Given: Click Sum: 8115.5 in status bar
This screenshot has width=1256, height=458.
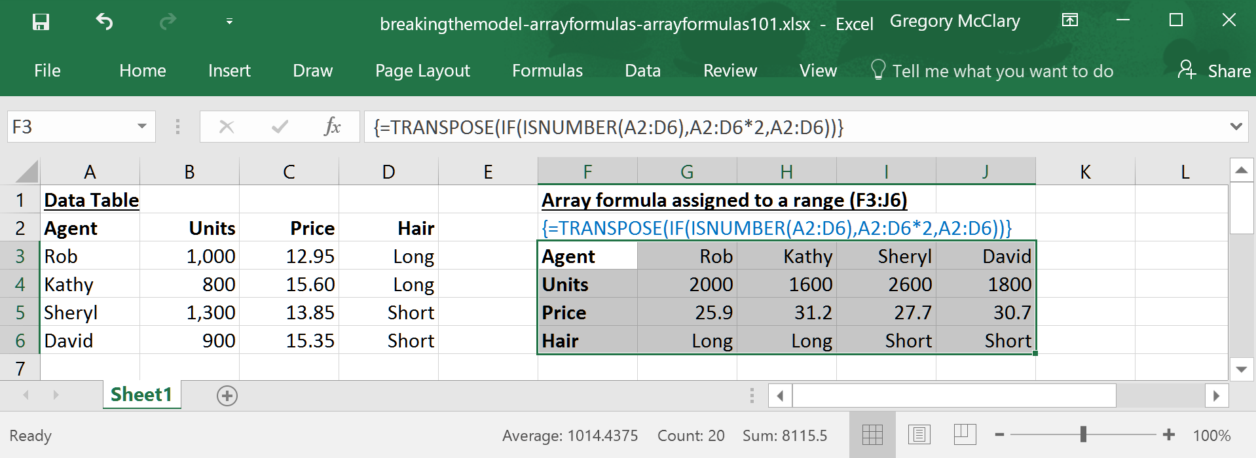Looking at the screenshot, I should (785, 436).
